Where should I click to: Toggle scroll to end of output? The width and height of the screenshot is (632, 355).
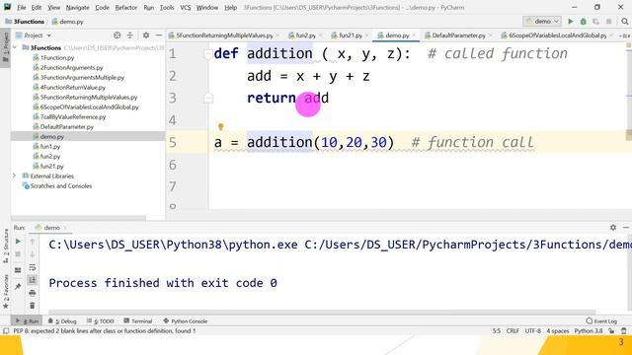[33, 280]
